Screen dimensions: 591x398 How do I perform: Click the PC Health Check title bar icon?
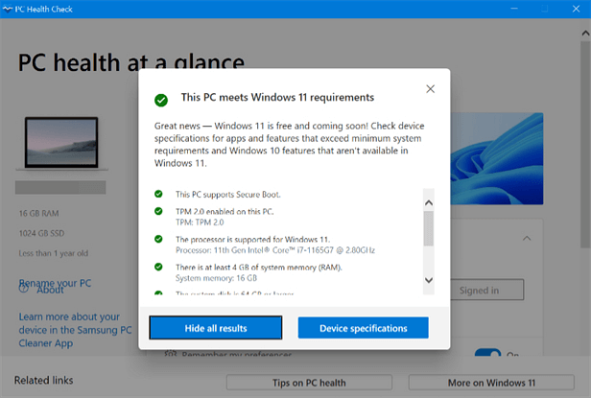tap(8, 9)
